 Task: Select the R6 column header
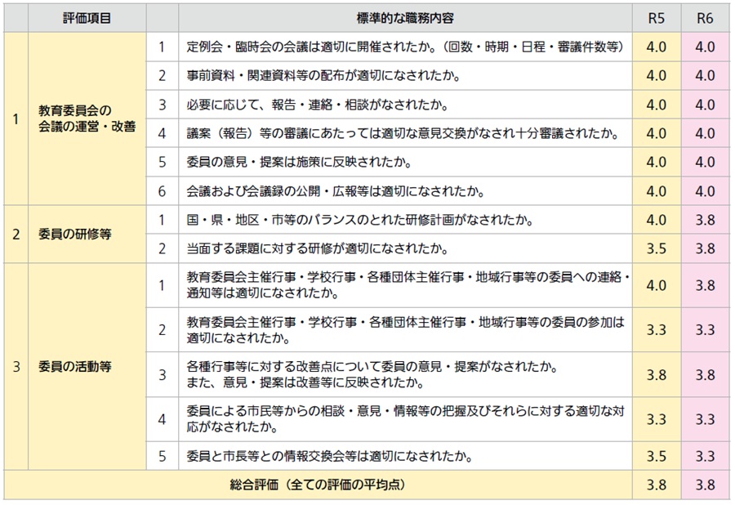click(706, 17)
